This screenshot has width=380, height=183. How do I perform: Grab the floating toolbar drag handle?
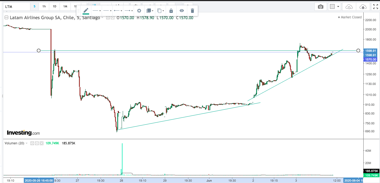coord(78,11)
